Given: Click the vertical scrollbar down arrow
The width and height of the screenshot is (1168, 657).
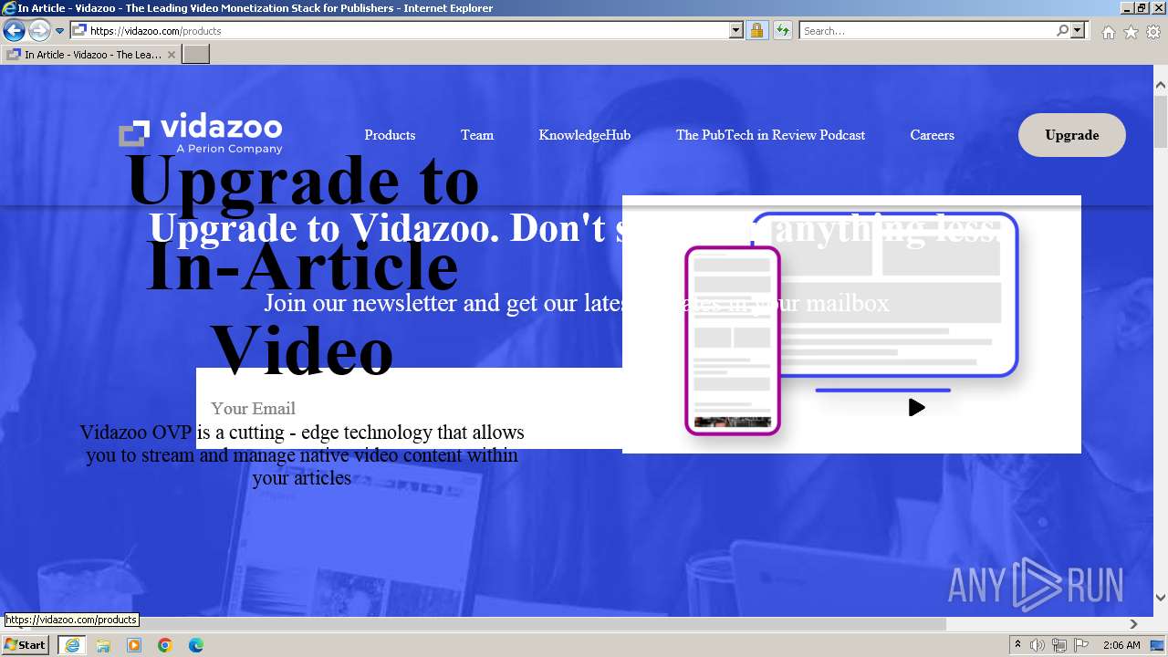Looking at the screenshot, I should click(1161, 598).
